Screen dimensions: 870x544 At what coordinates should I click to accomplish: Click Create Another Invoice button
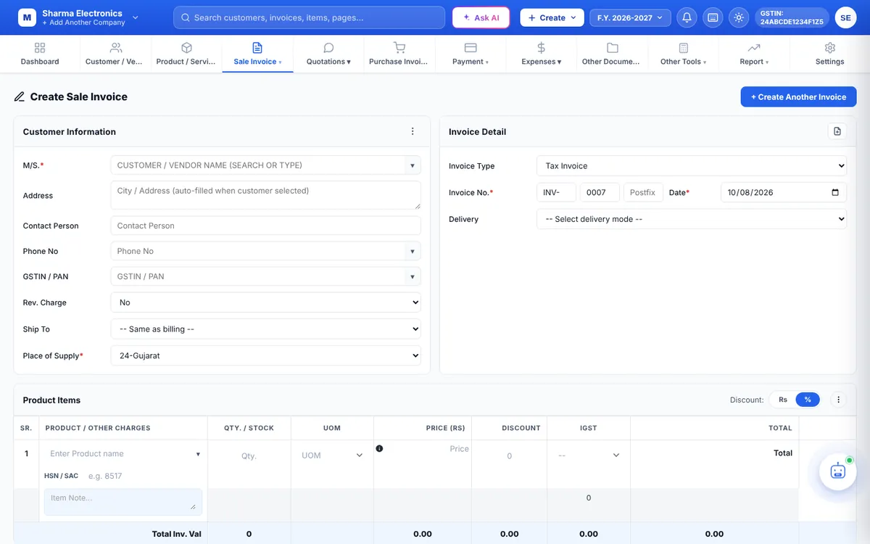(x=798, y=96)
